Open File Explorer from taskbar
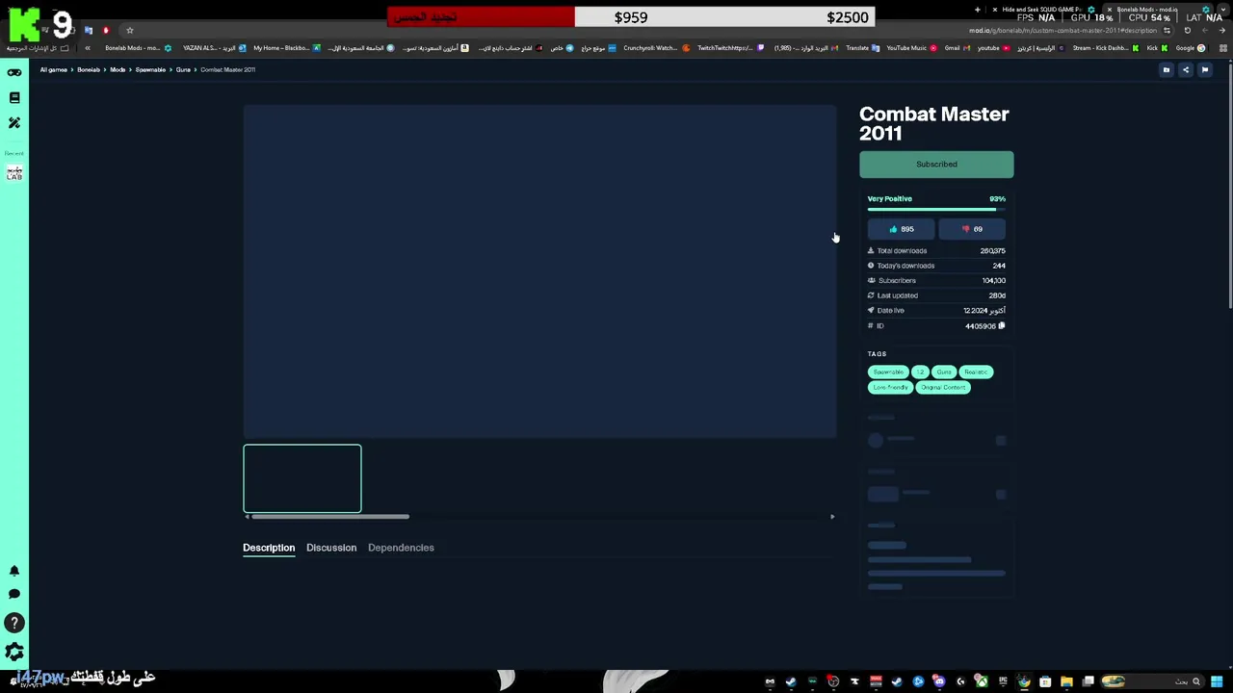The image size is (1233, 693). click(1066, 681)
